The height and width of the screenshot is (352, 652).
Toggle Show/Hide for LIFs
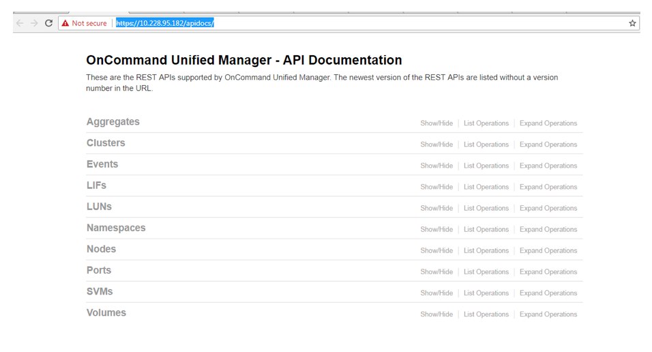pyautogui.click(x=436, y=187)
